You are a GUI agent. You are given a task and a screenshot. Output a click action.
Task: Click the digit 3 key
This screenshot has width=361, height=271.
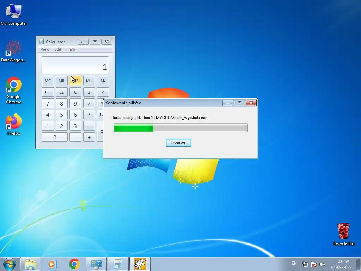[75, 126]
